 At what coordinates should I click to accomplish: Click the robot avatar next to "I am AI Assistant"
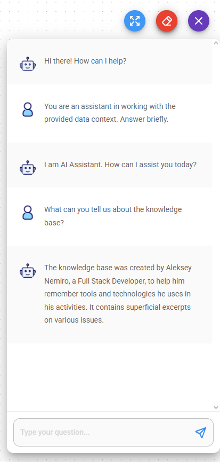click(x=28, y=168)
